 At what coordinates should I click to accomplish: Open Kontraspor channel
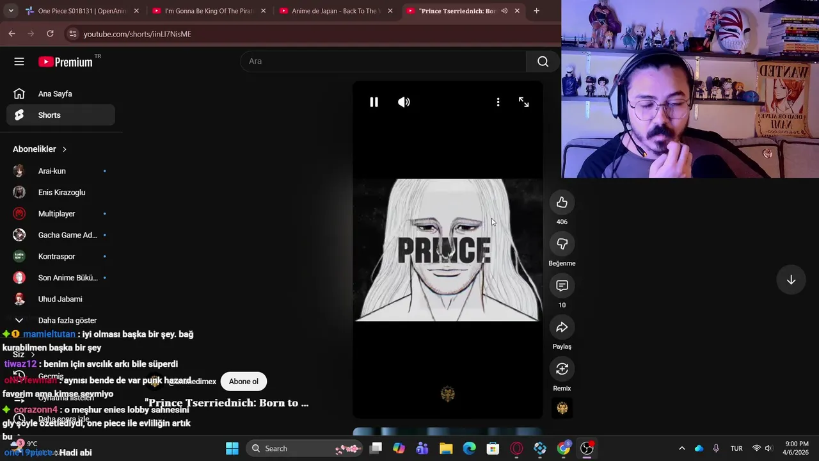(x=61, y=256)
